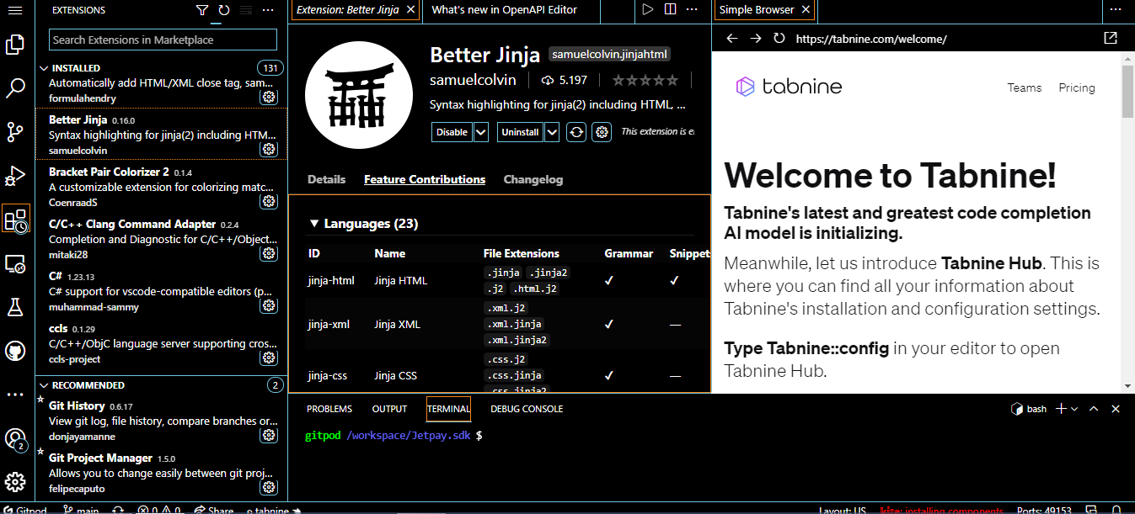Create a new terminal with plus icon
The width and height of the screenshot is (1135, 514).
click(x=1061, y=409)
